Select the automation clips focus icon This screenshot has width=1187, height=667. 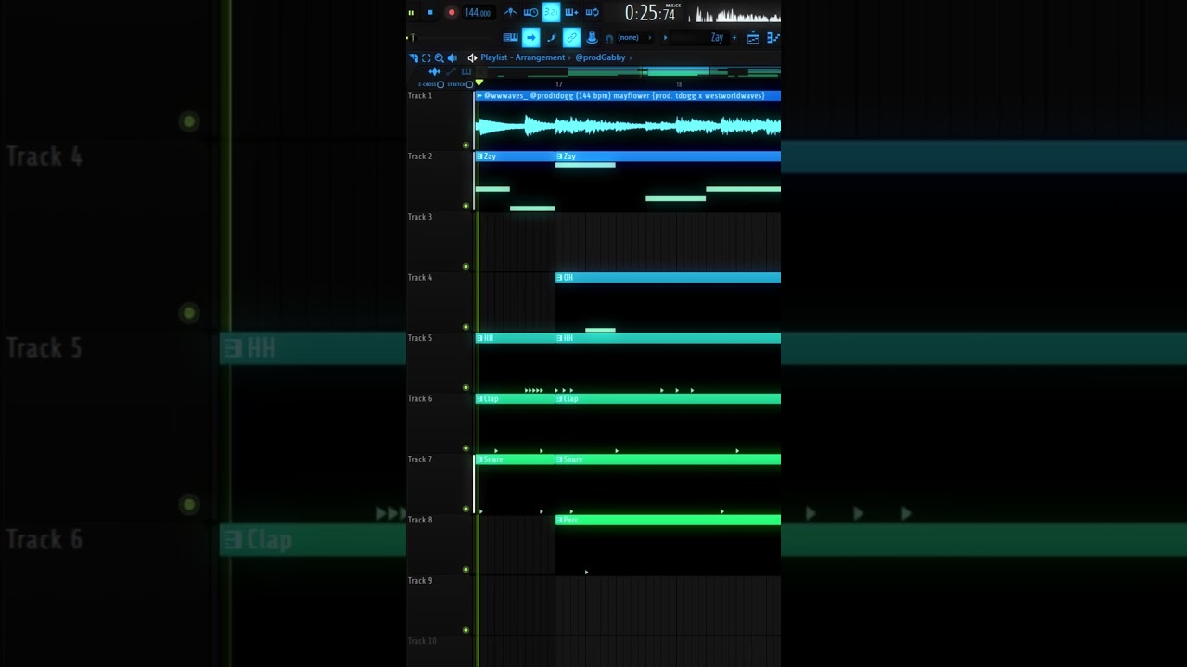pos(452,71)
